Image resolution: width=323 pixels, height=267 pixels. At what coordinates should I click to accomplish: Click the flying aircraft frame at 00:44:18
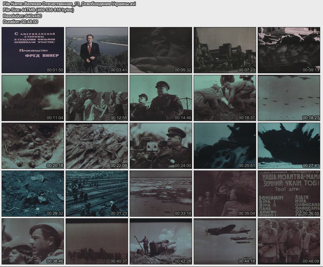point(225,241)
